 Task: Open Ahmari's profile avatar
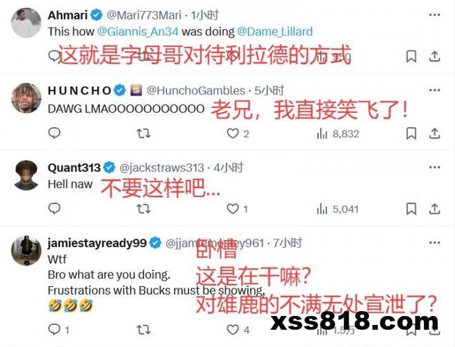point(26,23)
